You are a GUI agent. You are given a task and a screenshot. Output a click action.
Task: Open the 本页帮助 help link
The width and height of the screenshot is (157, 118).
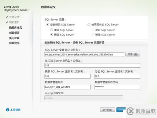[x=15, y=110]
